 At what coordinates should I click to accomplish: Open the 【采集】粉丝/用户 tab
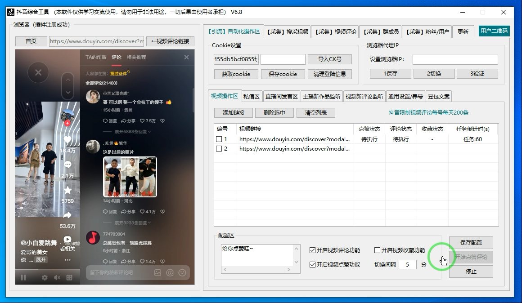click(427, 31)
